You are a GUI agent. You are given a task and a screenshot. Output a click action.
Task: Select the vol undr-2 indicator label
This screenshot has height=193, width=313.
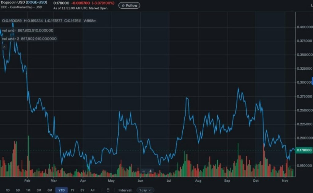(x=10, y=39)
